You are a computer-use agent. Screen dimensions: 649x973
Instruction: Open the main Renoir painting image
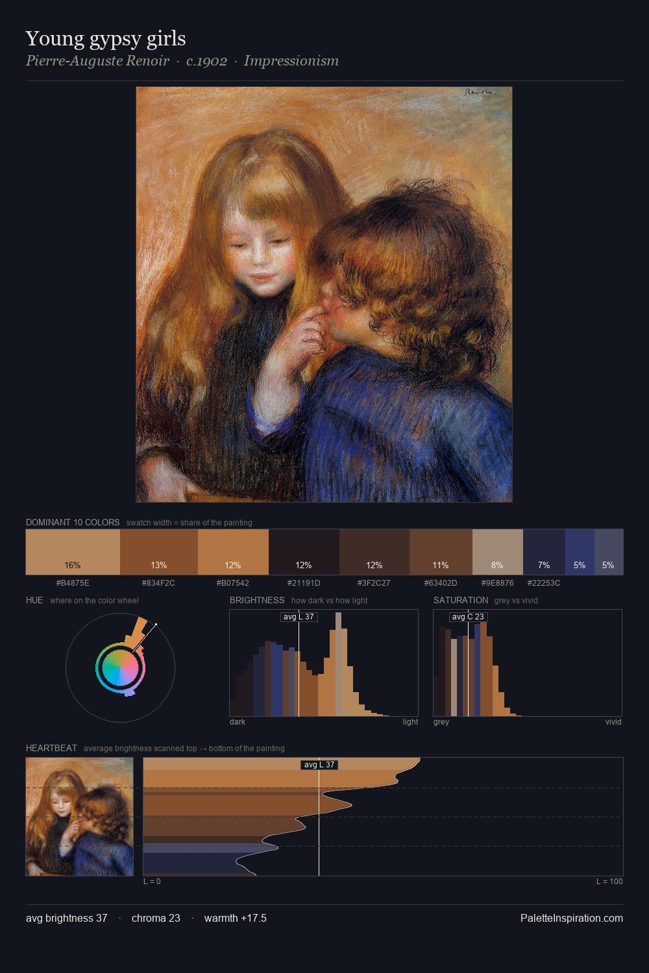point(324,294)
